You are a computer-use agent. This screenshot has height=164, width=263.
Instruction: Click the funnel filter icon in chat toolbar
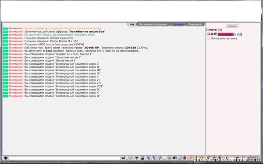point(136,158)
